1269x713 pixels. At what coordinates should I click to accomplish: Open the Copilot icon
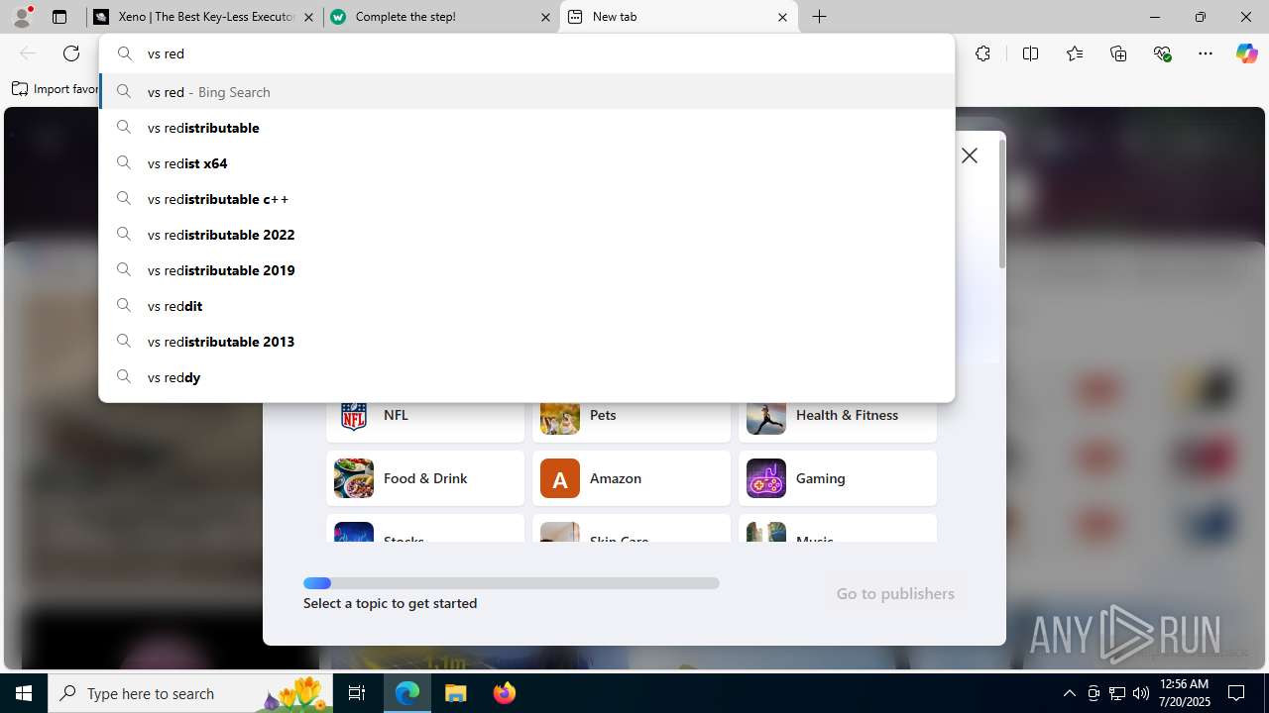(x=1246, y=53)
